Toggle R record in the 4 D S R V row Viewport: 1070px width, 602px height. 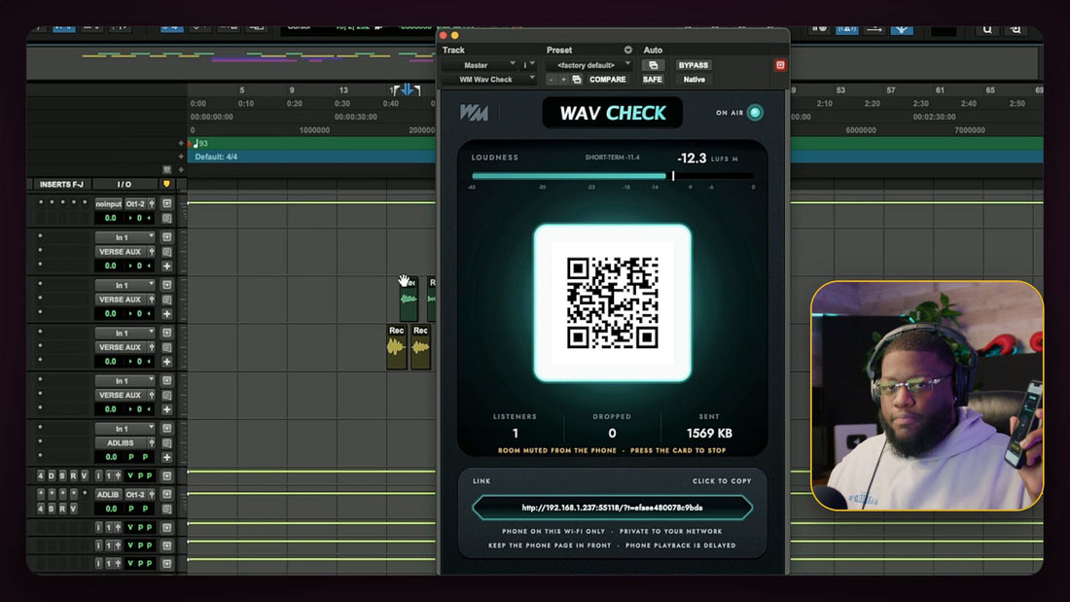click(73, 476)
